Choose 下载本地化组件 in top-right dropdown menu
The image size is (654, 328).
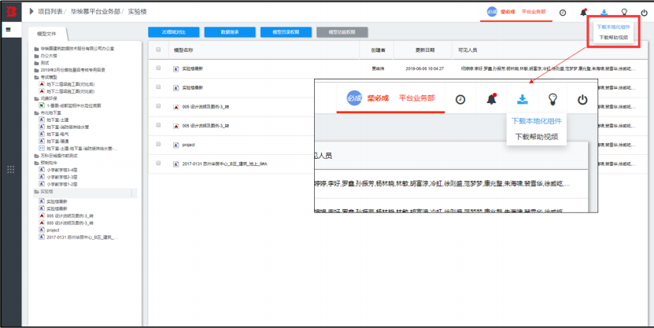[x=613, y=27]
